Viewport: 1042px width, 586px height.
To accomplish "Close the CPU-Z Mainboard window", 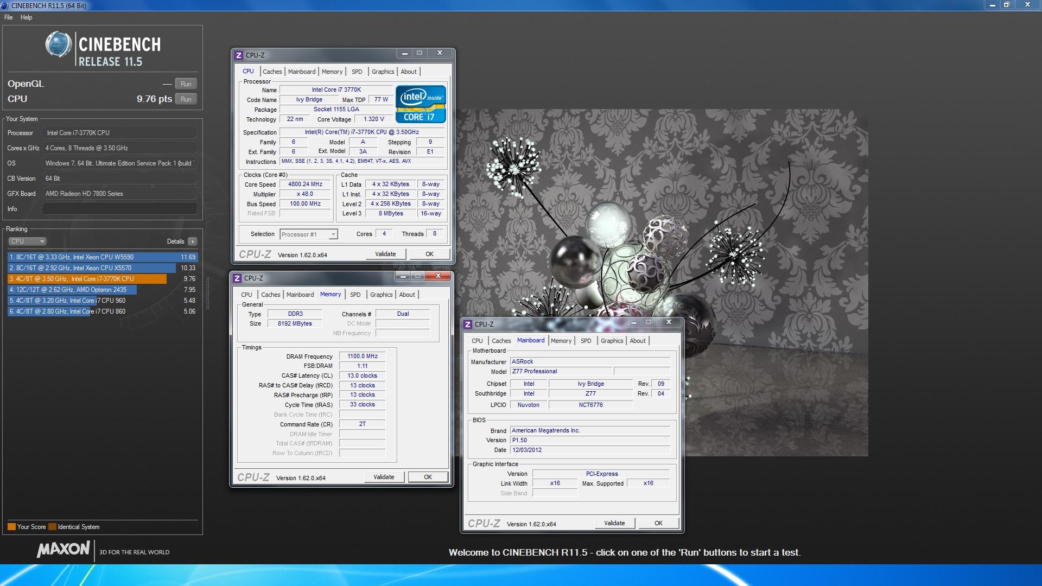I will click(x=669, y=322).
